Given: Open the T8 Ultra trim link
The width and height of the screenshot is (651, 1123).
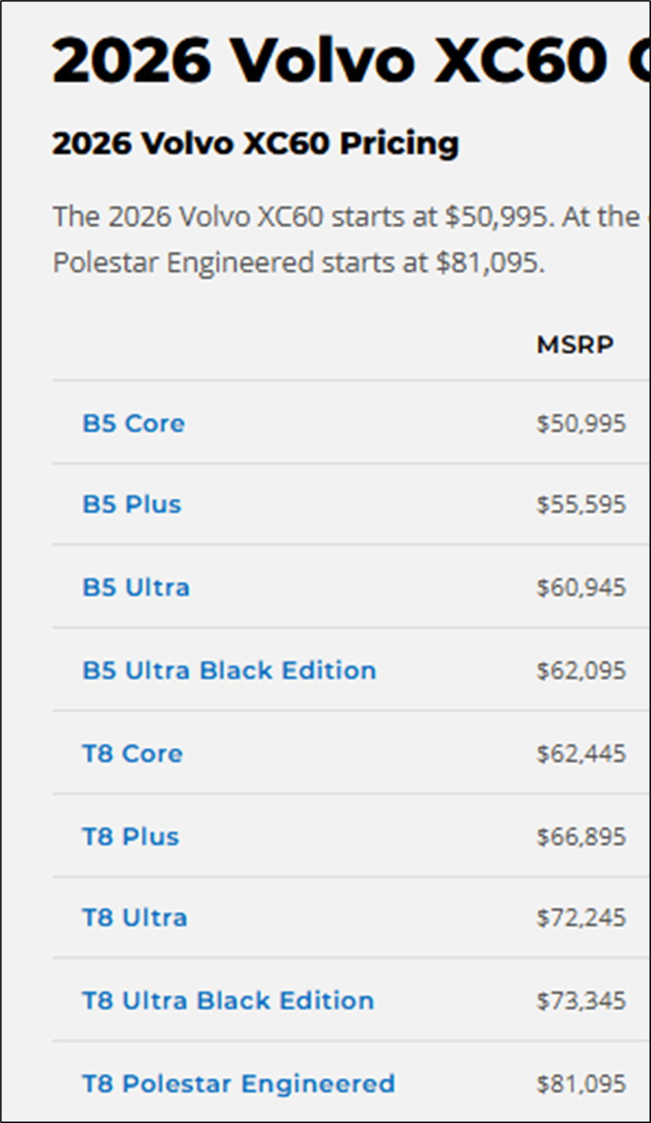Looking at the screenshot, I should 135,918.
